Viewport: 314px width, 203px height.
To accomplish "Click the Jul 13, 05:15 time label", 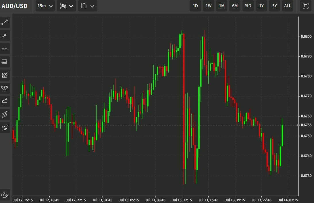I will (x=129, y=200).
